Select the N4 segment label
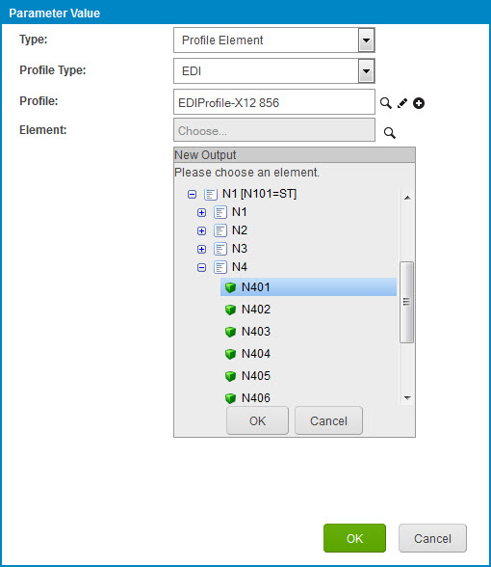Image resolution: width=491 pixels, height=567 pixels. [x=240, y=267]
